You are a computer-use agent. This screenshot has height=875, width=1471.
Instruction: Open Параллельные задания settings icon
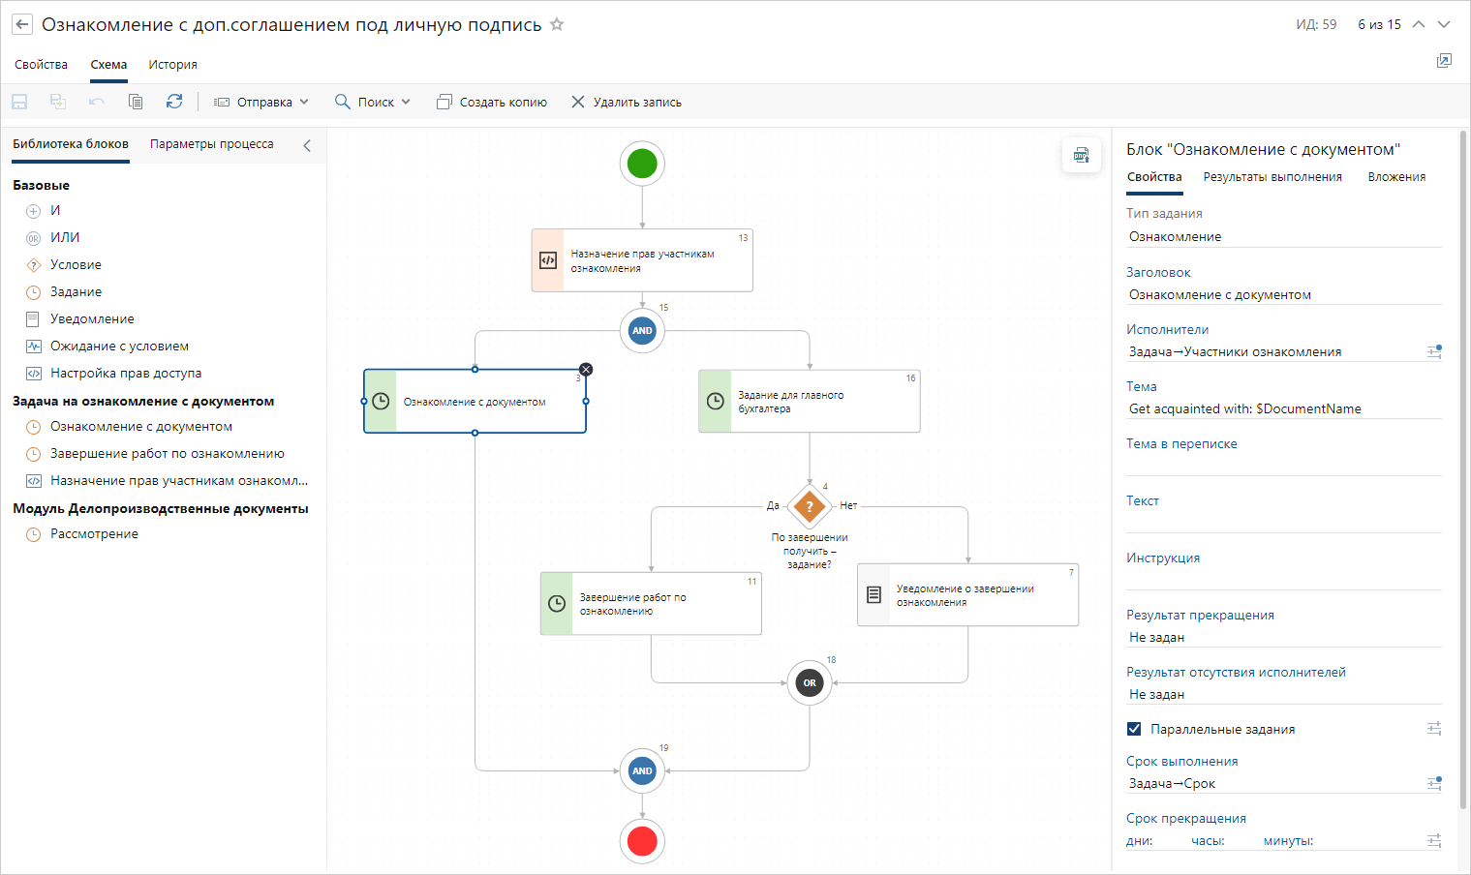[1434, 728]
